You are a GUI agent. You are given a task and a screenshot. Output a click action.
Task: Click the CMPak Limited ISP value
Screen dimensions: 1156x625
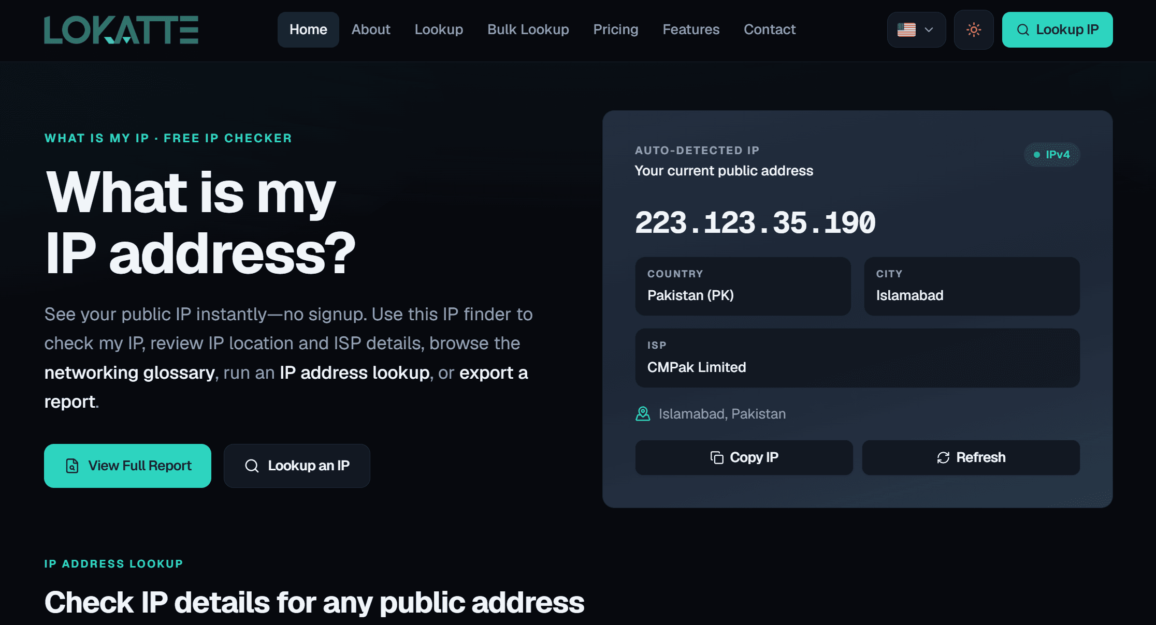click(x=697, y=367)
